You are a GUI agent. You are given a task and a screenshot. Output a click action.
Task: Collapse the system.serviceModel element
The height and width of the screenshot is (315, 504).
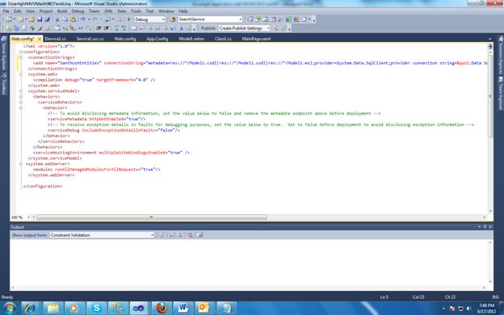pos(21,91)
